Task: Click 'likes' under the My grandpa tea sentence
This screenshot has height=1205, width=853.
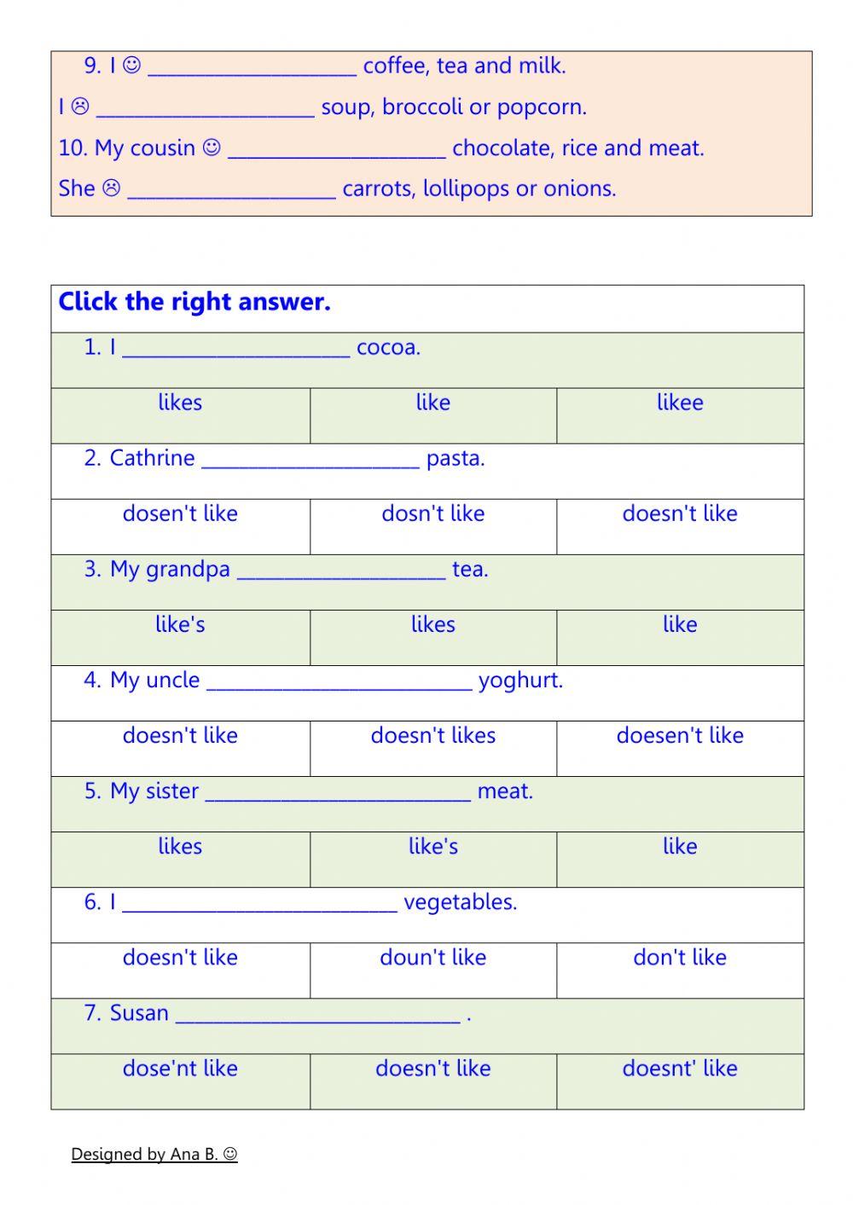Action: click(x=433, y=625)
